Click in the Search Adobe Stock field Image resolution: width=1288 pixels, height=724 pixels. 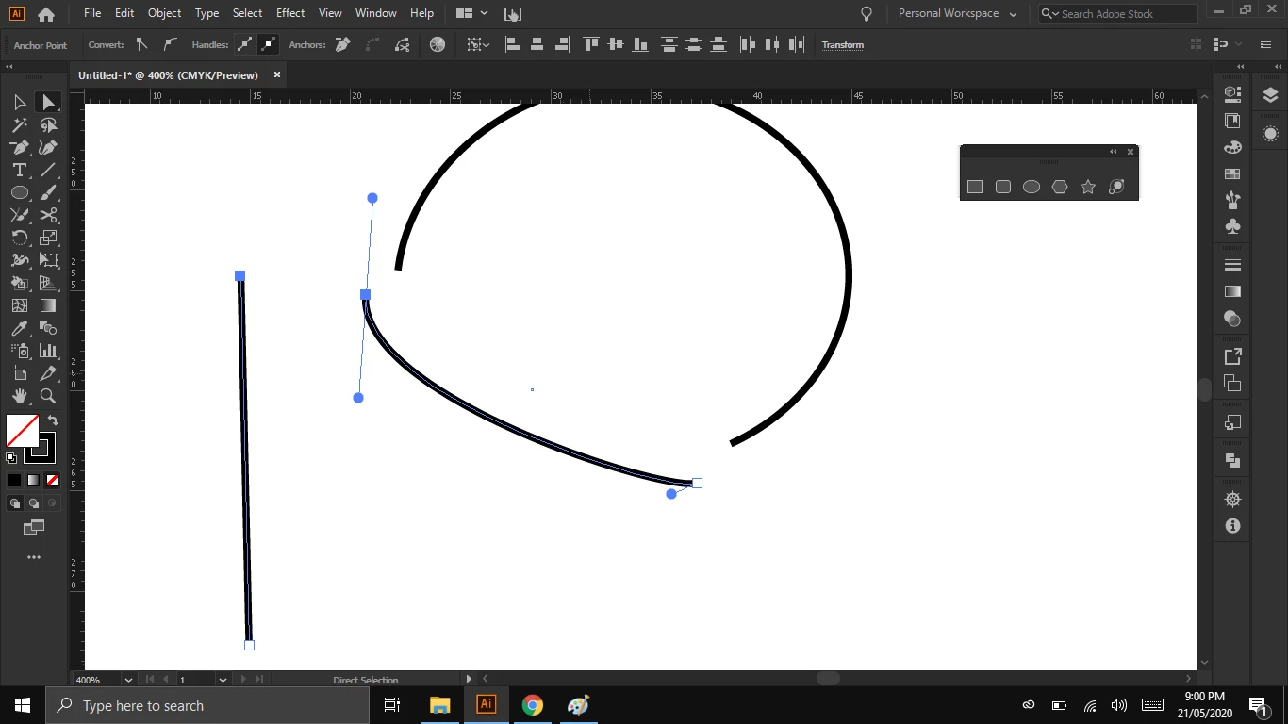pos(1118,14)
